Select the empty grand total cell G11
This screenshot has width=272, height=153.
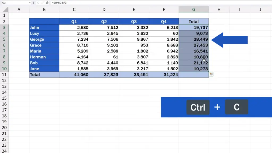pos(194,75)
